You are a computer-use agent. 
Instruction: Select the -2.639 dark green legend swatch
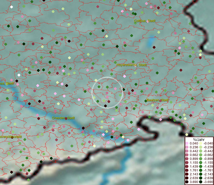[201, 178]
